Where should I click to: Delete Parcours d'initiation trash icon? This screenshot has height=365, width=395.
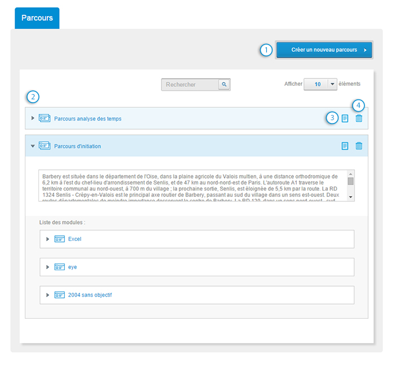[359, 146]
